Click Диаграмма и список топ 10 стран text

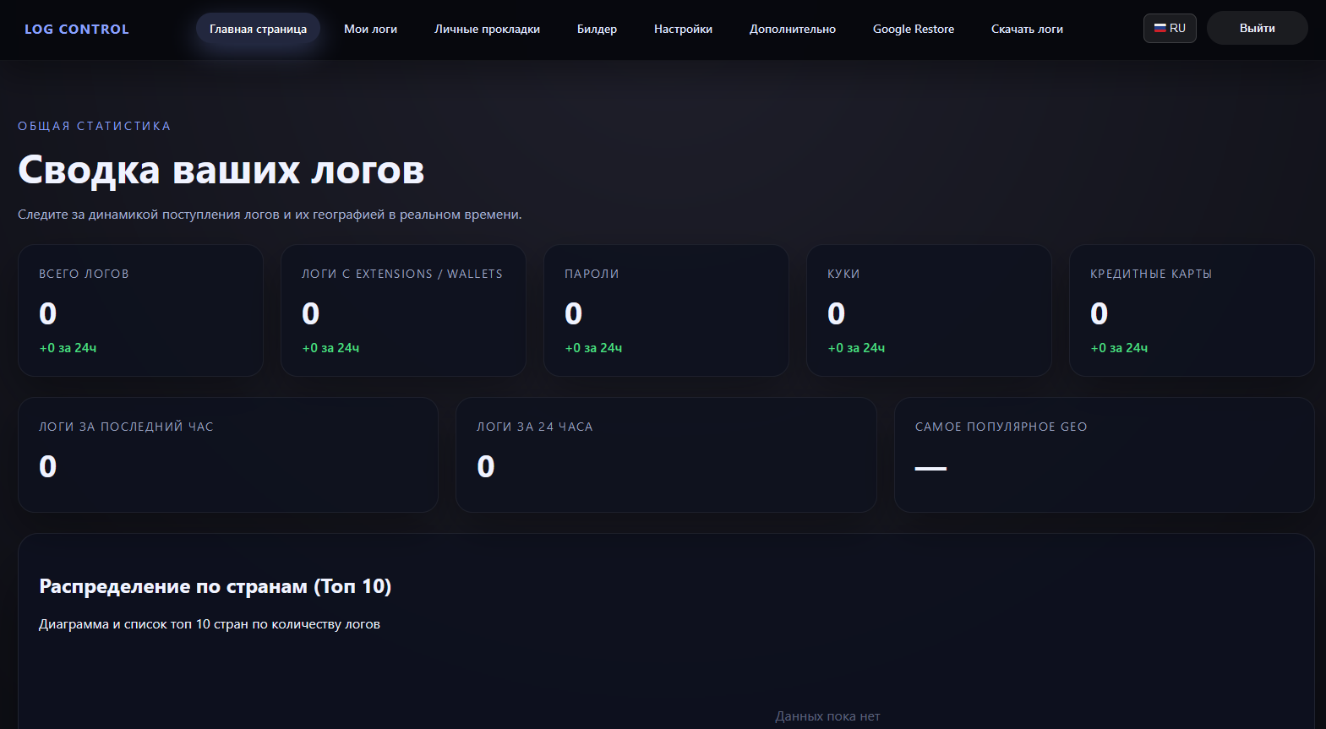pyautogui.click(x=210, y=624)
